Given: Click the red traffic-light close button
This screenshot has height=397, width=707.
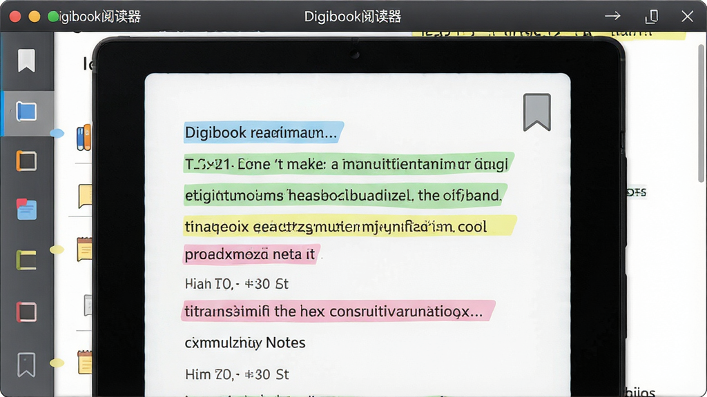Looking at the screenshot, I should click(x=15, y=17).
